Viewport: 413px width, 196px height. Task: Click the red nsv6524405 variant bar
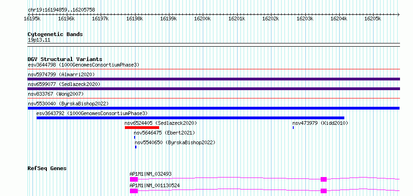(x=142, y=128)
